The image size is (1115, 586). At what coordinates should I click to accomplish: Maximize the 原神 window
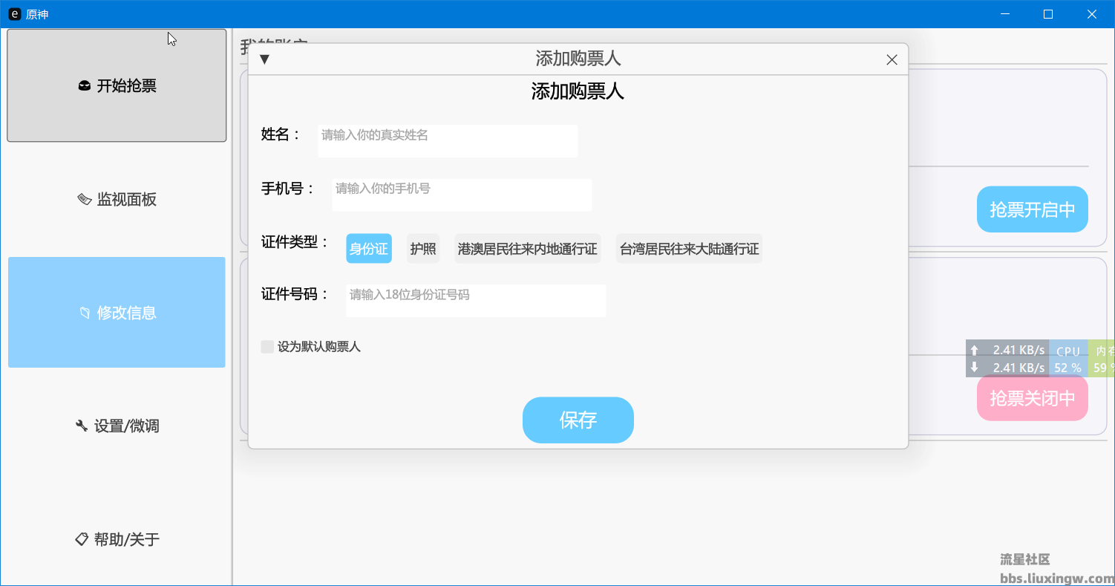1048,14
